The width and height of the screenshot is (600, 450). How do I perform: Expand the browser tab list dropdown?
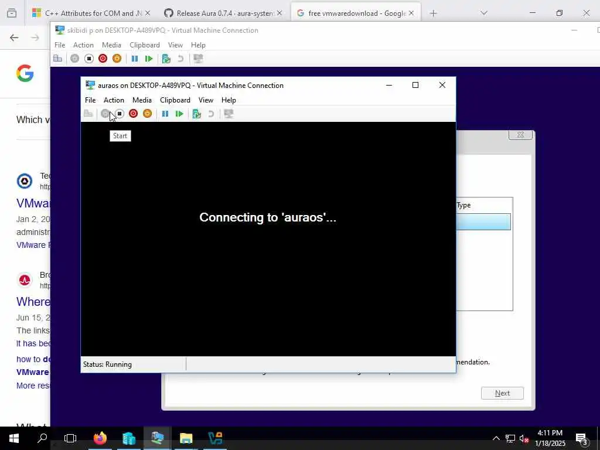pyautogui.click(x=484, y=13)
